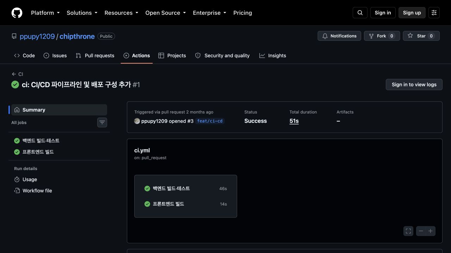Click the workflow graph fullscreen icon
Image resolution: width=451 pixels, height=253 pixels.
pyautogui.click(x=408, y=231)
